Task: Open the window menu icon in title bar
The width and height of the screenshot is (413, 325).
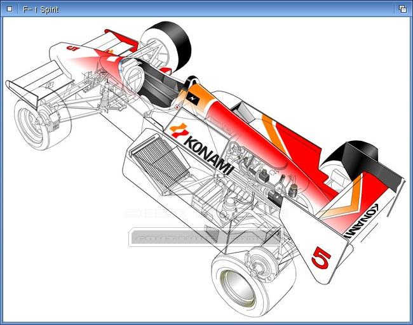Action: pos(10,9)
